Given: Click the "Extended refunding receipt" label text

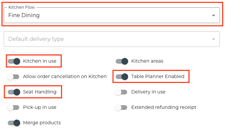Looking at the screenshot, I should pyautogui.click(x=163, y=108).
